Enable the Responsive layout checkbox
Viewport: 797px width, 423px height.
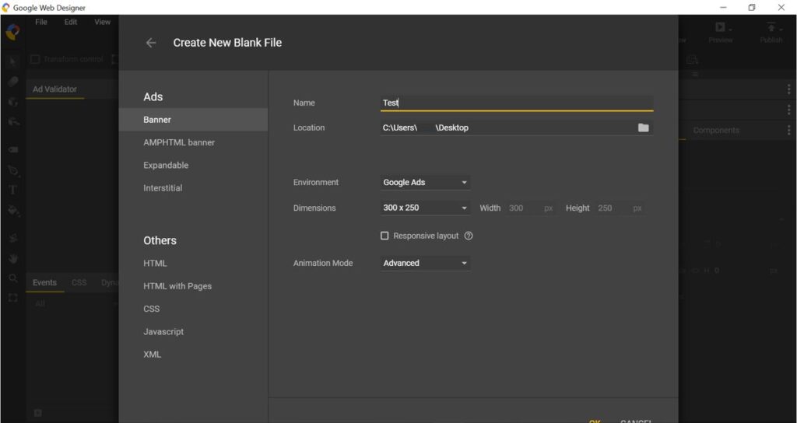click(x=384, y=236)
